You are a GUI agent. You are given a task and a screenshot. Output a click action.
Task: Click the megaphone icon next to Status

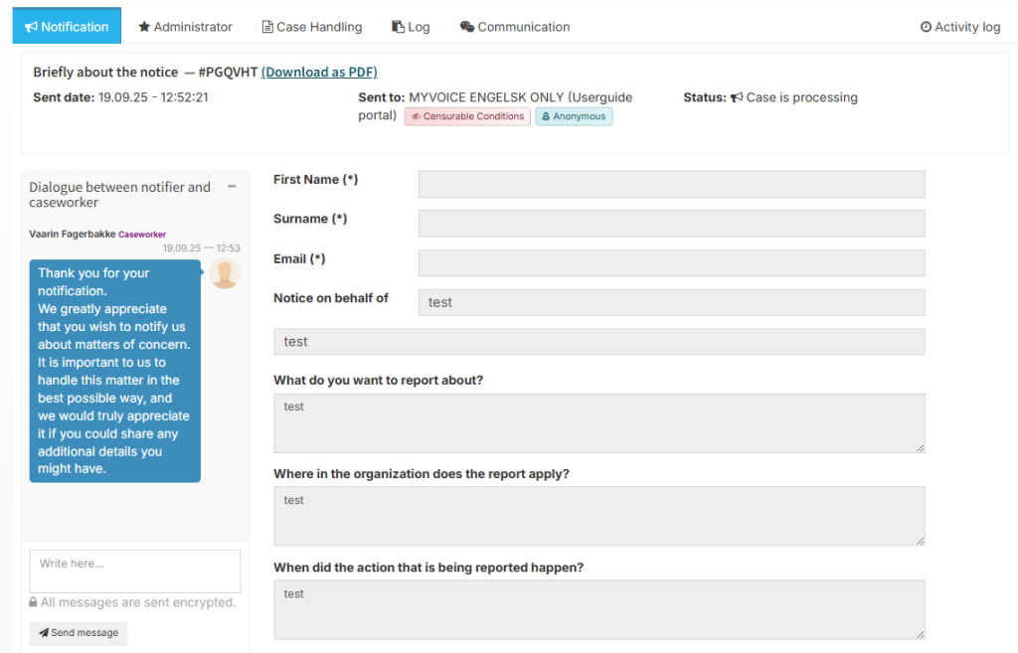click(x=737, y=97)
